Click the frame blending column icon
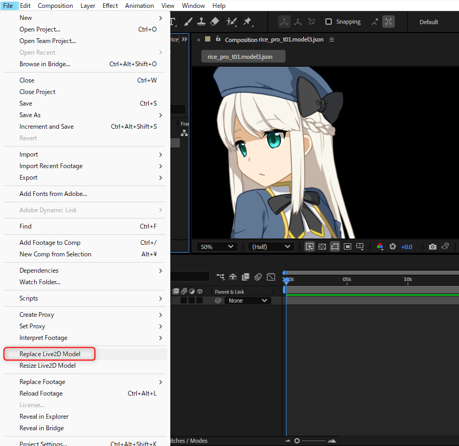The image size is (459, 446). [x=176, y=291]
